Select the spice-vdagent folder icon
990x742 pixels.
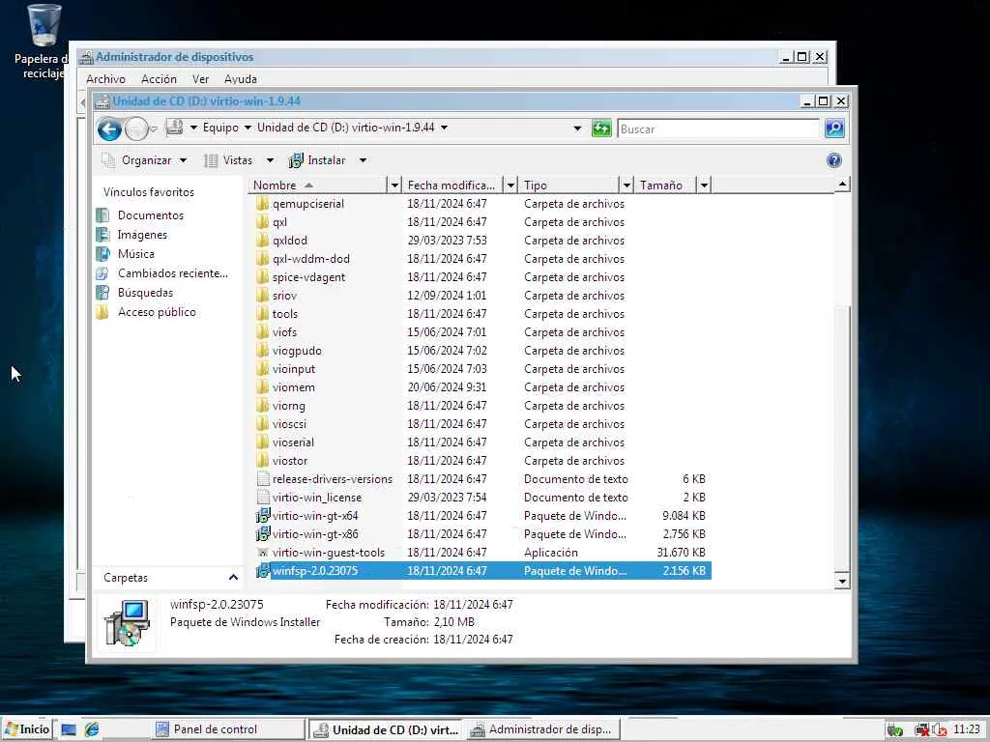click(263, 277)
